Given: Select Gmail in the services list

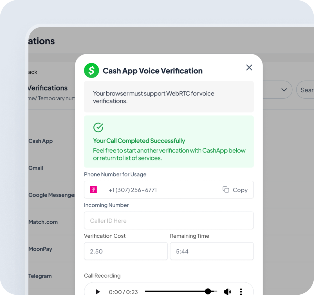Looking at the screenshot, I should click(x=36, y=168).
